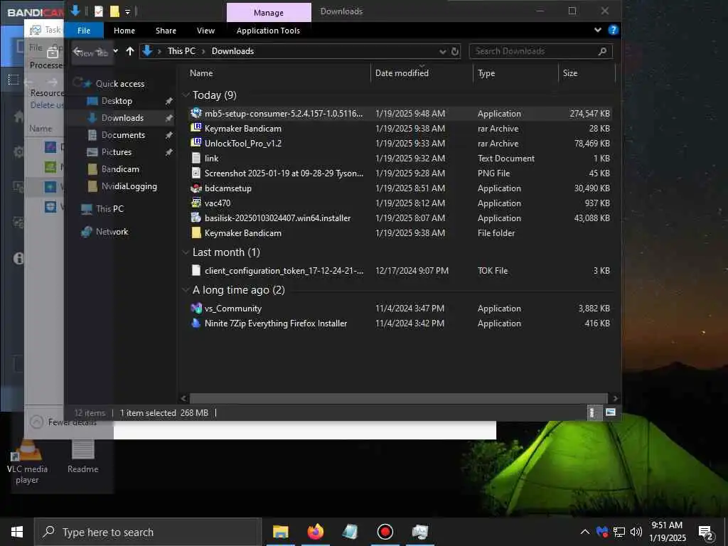This screenshot has height=546, width=728.
Task: Click the search magnifier icon
Action: (602, 51)
